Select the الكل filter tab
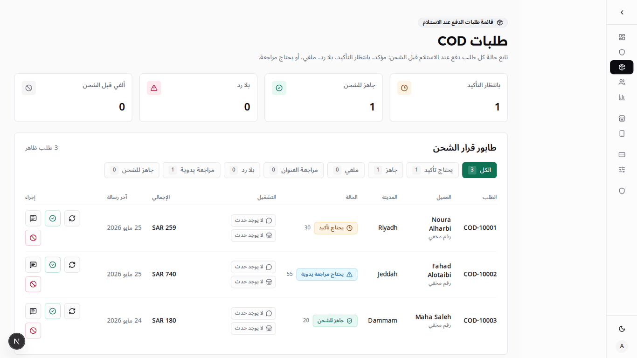637x358 pixels. pos(479,170)
